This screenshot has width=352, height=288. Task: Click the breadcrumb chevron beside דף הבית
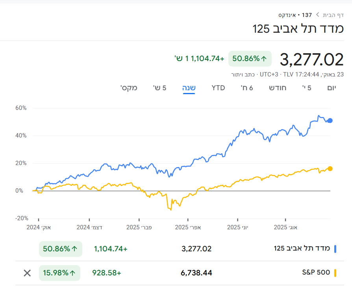318,15
